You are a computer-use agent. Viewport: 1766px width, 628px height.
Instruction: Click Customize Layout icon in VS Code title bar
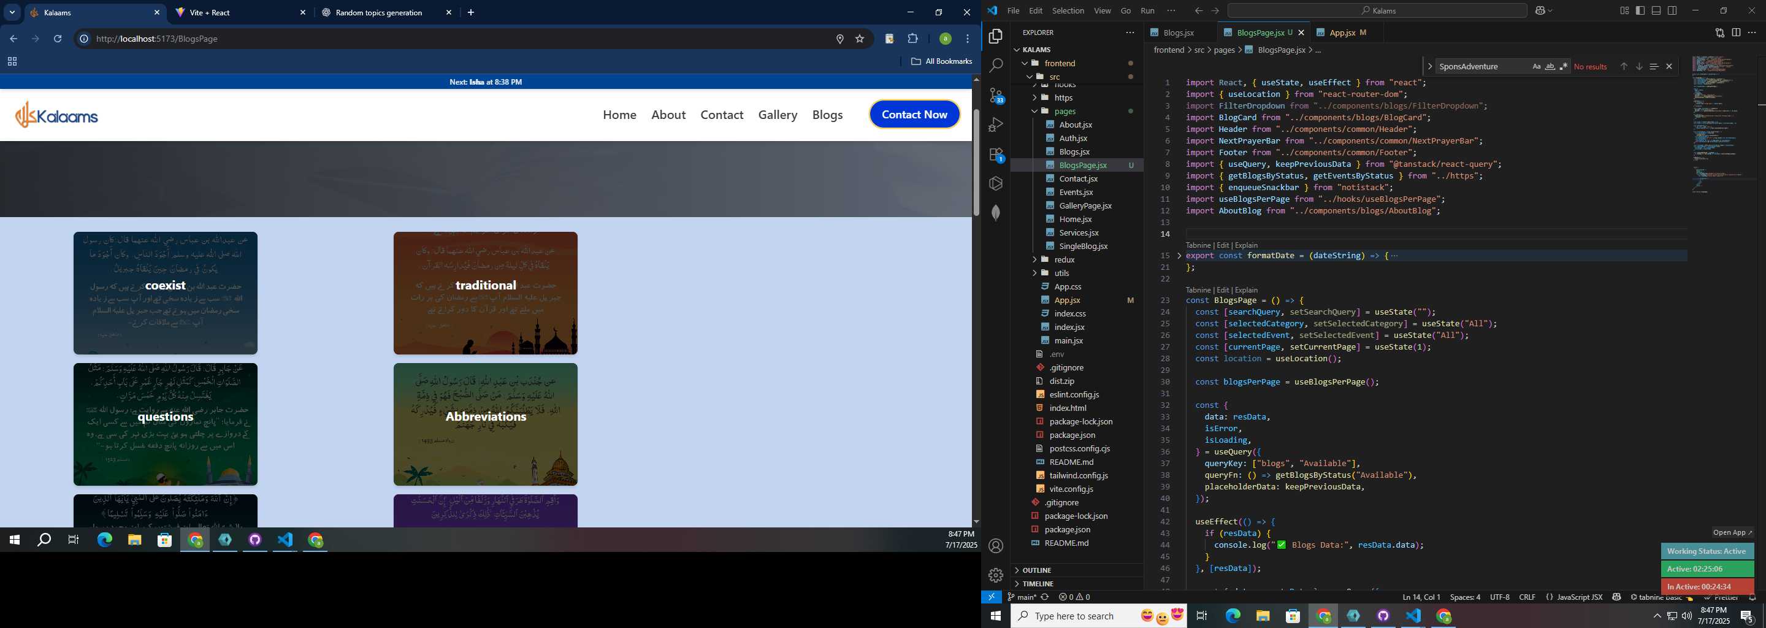pos(1624,10)
